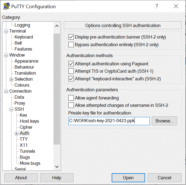Screen dimensions: 186x185
Task: Click the PuTTY application icon in title bar
Action: [6, 6]
